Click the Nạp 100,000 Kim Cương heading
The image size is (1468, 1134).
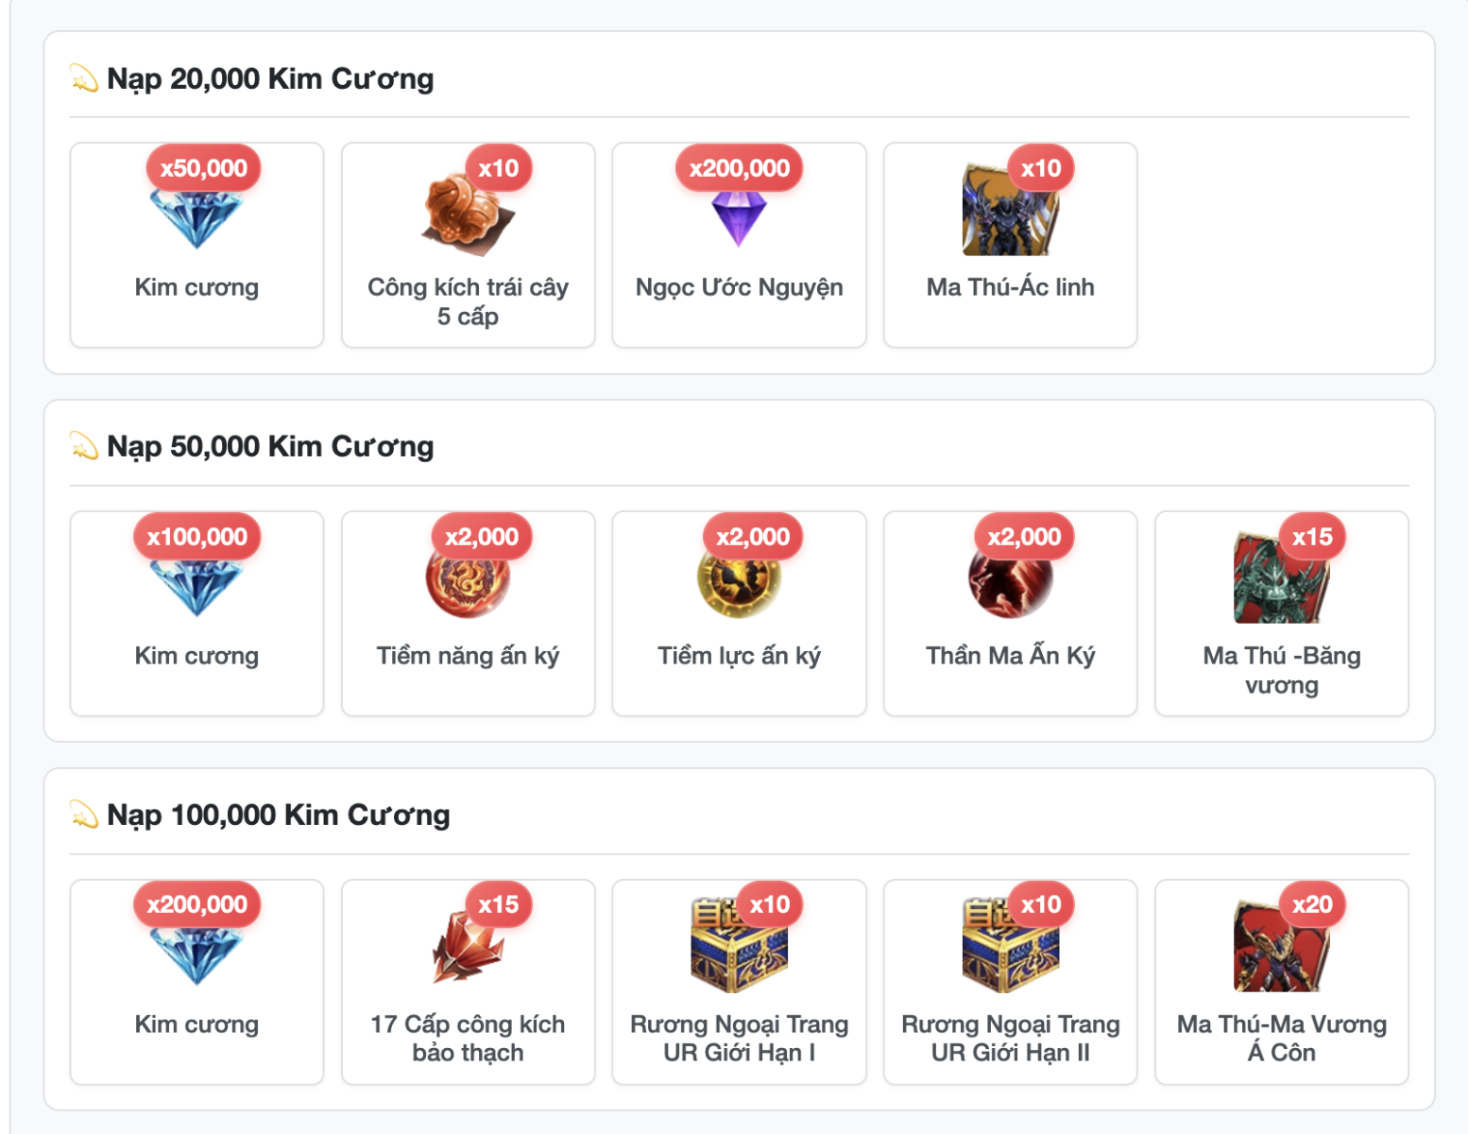click(x=278, y=815)
